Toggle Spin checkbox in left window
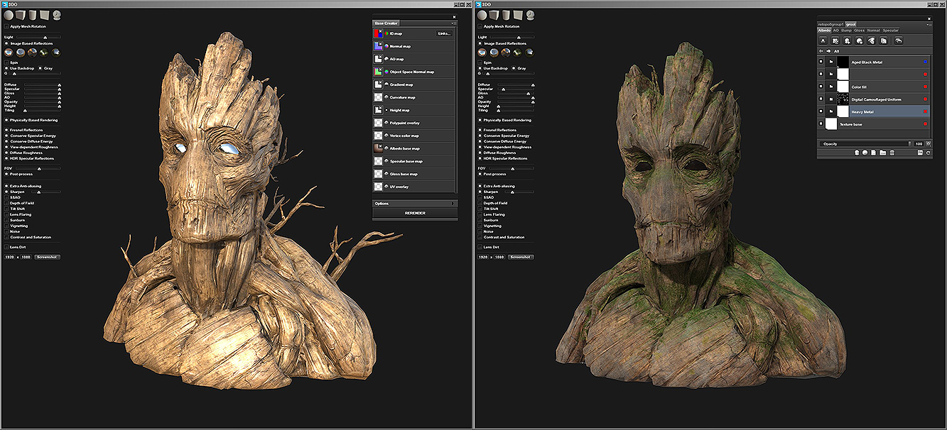 tap(6, 62)
